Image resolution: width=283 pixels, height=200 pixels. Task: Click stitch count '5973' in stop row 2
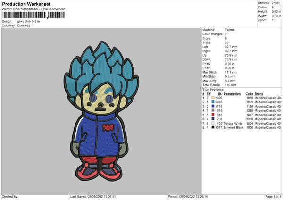click(x=218, y=102)
